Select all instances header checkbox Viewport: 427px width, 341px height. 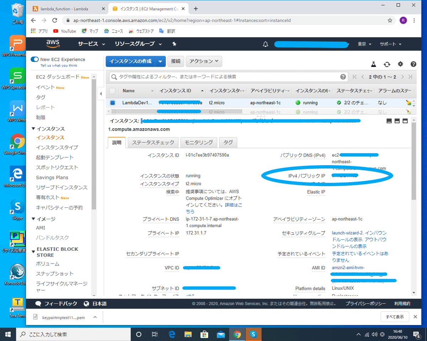pyautogui.click(x=112, y=91)
